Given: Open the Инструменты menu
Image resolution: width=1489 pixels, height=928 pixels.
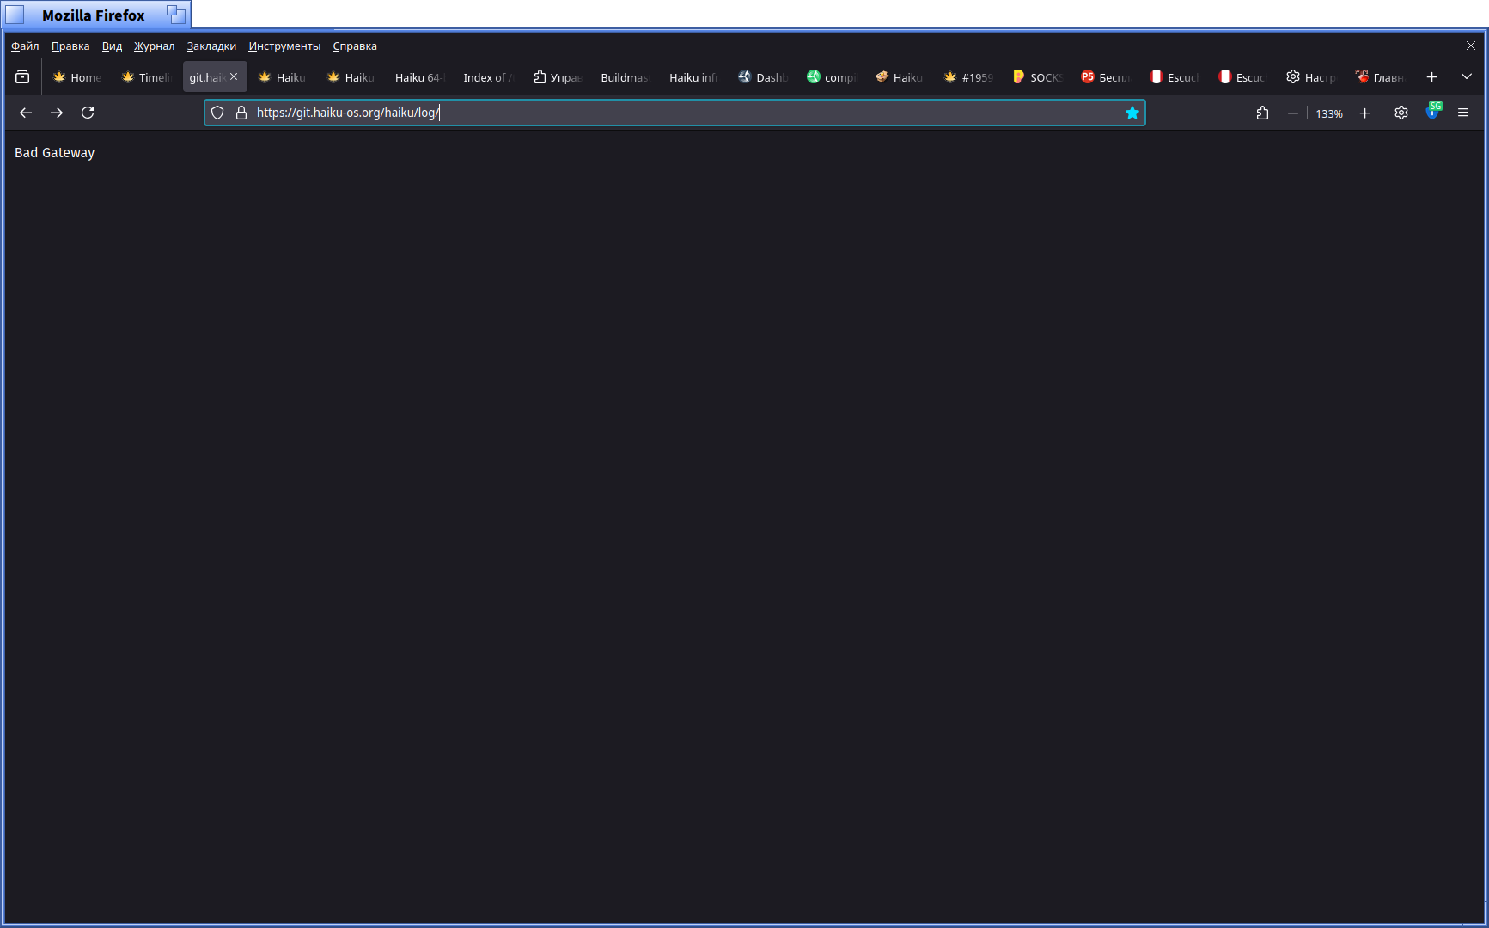Looking at the screenshot, I should [x=284, y=46].
